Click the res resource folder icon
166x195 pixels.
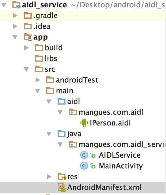coord(62,176)
